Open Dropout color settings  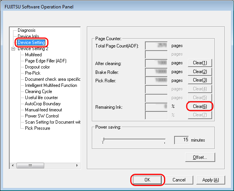click(38, 67)
